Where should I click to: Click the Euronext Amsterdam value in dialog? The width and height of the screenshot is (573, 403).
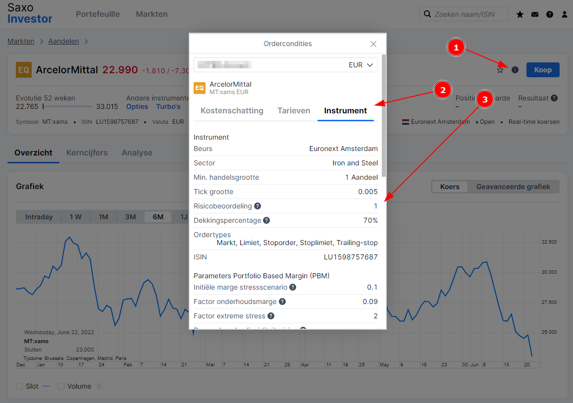point(344,149)
